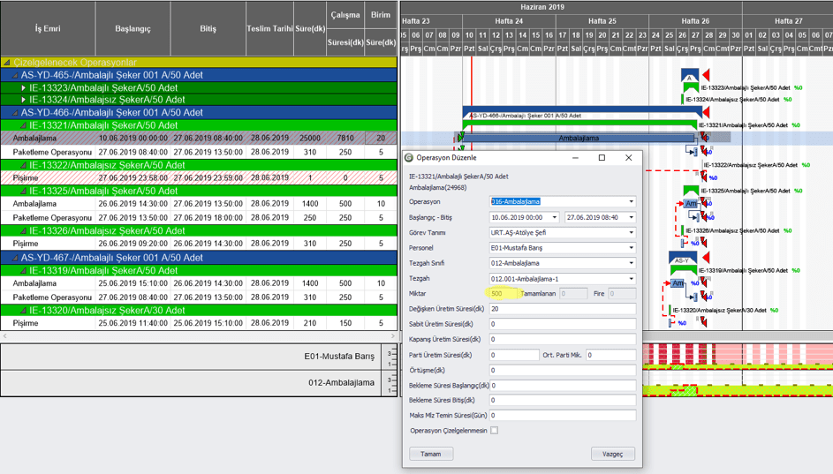The height and width of the screenshot is (474, 833).
Task: Open the Tezgah dropdown 012.001-Ambalajlama-1
Action: [631, 279]
